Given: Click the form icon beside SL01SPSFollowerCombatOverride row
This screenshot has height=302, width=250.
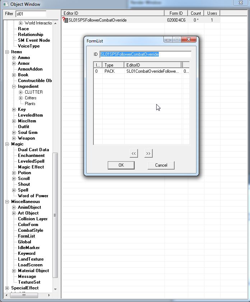Looking at the screenshot, I should [65, 20].
